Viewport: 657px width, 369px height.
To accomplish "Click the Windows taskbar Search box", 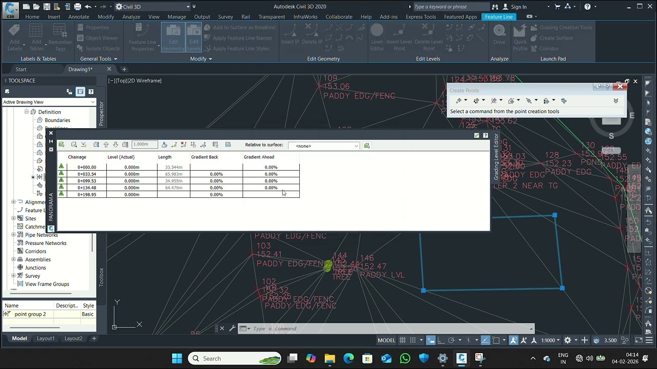I will 235,358.
